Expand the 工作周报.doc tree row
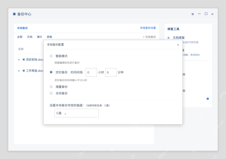 tap(19, 71)
